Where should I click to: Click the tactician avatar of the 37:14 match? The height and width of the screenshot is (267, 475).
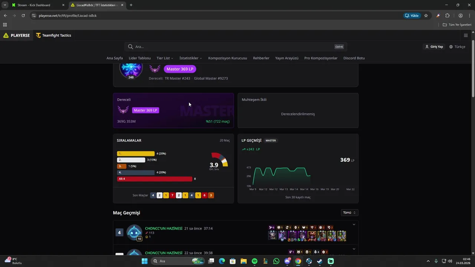[x=134, y=233]
